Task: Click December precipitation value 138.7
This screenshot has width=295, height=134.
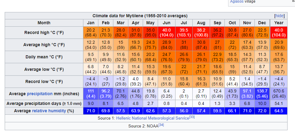Action: (262, 93)
